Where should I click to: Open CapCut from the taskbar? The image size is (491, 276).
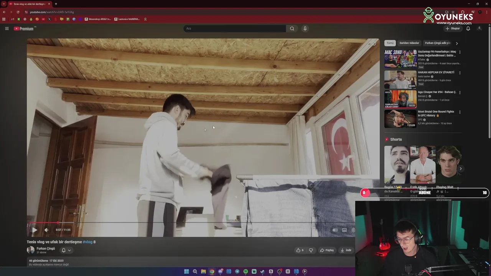point(288,271)
